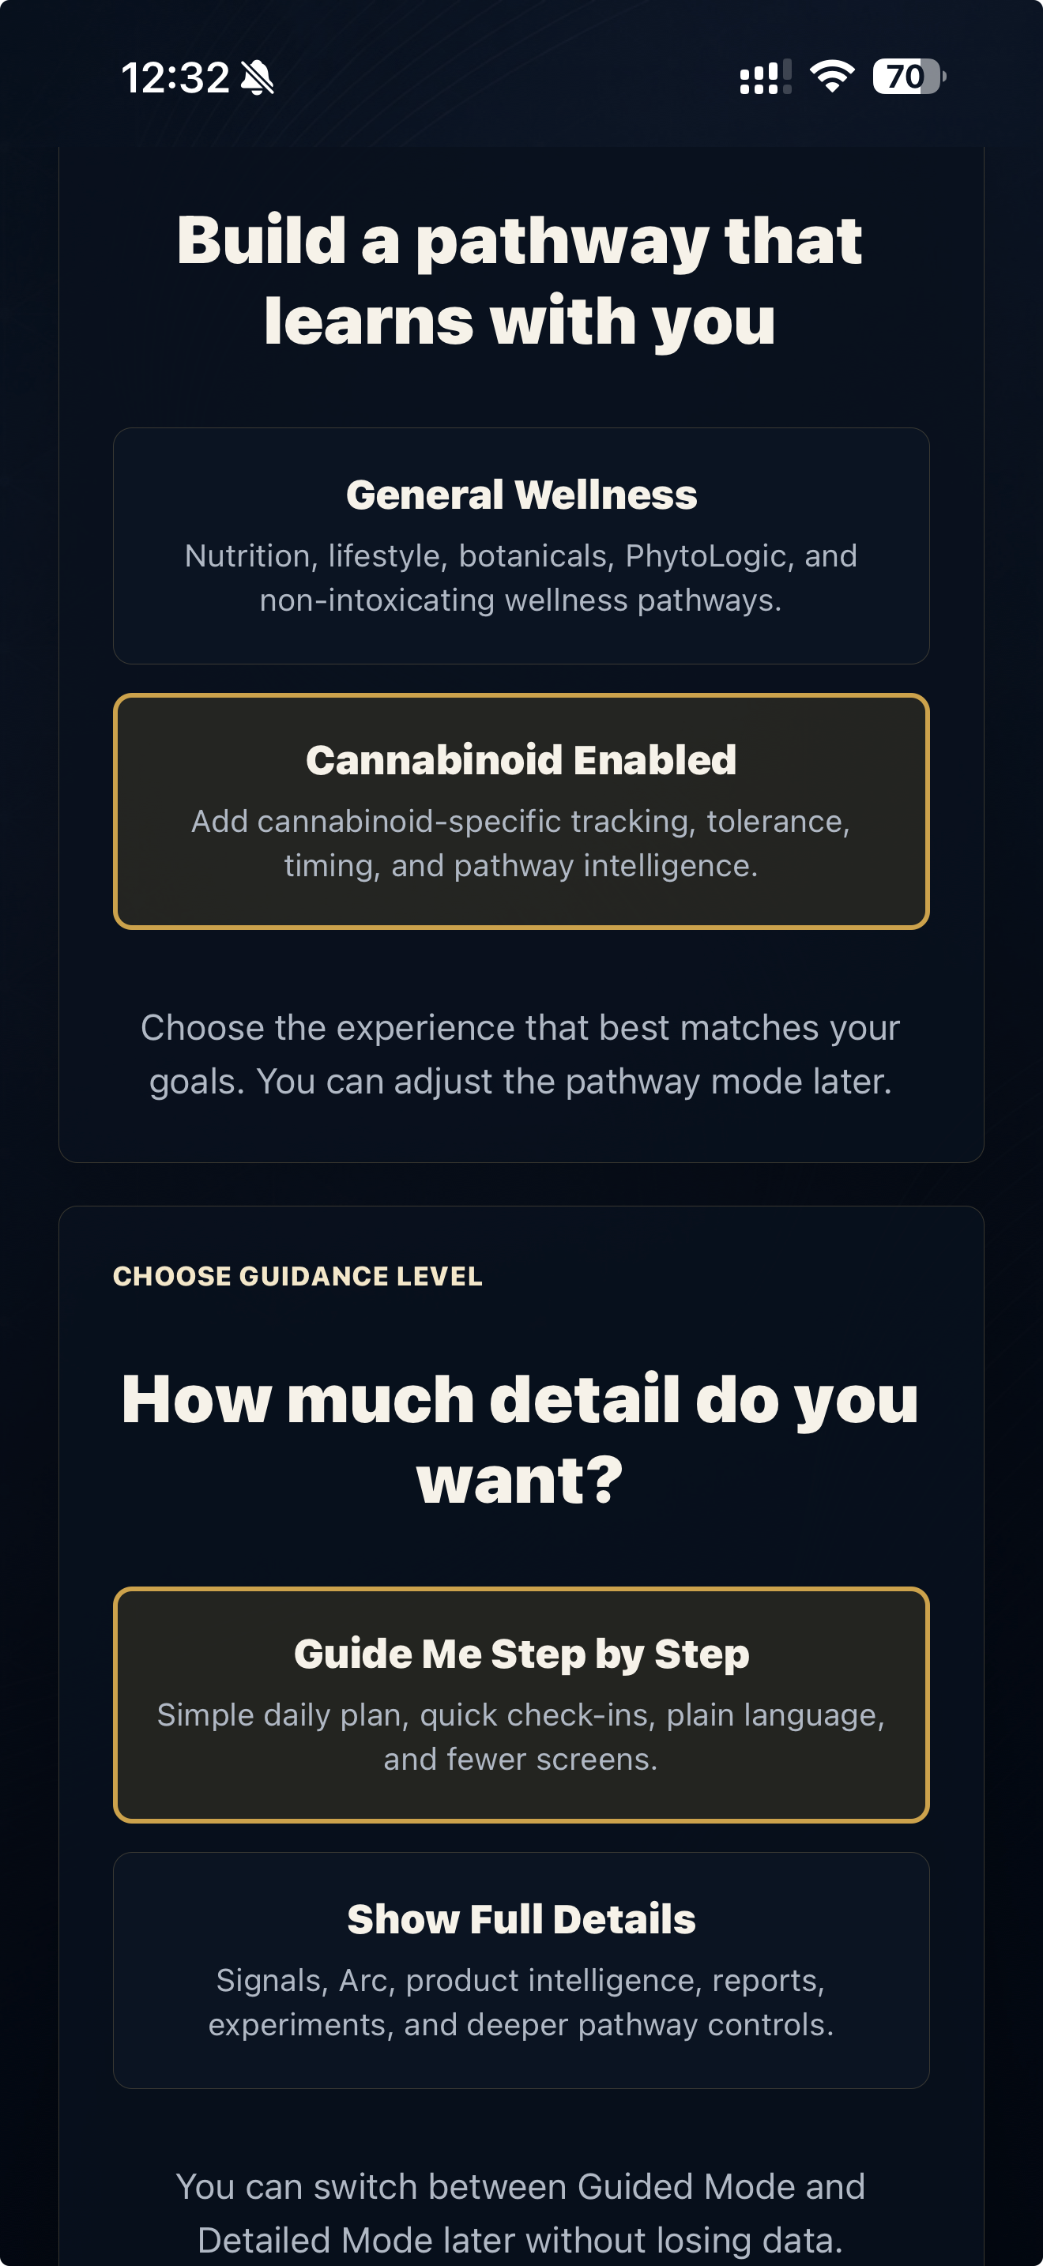Tap the Build a pathway heading

point(520,280)
